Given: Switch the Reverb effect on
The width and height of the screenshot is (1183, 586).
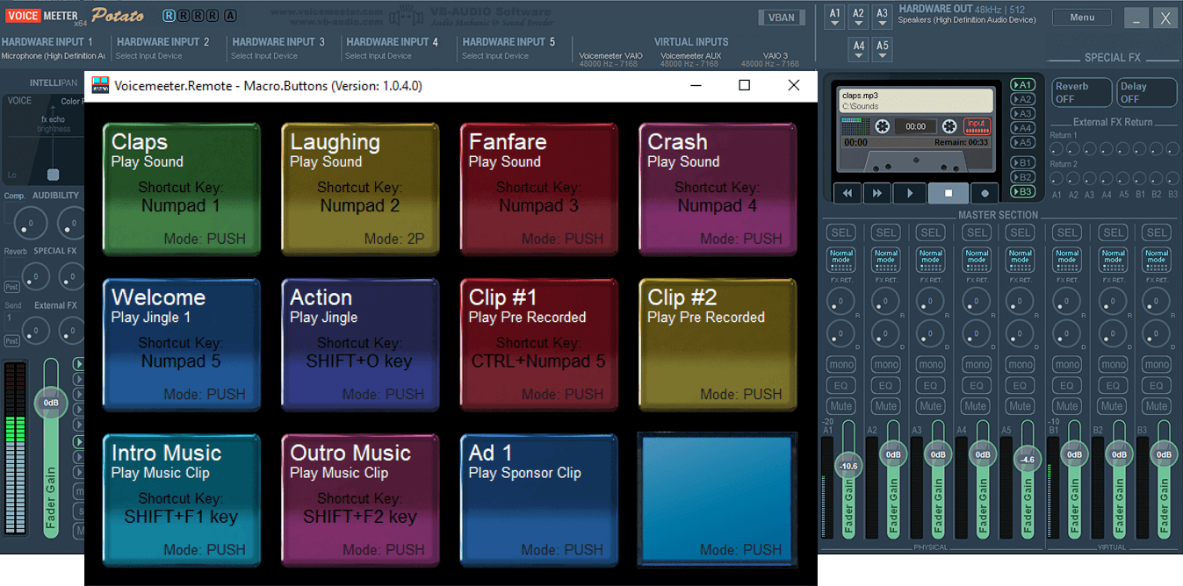Looking at the screenshot, I should (1081, 92).
